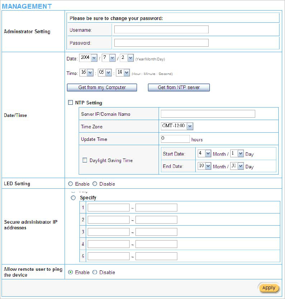Open Start Date month dropdown
The width and height of the screenshot is (285, 299).
coord(208,154)
